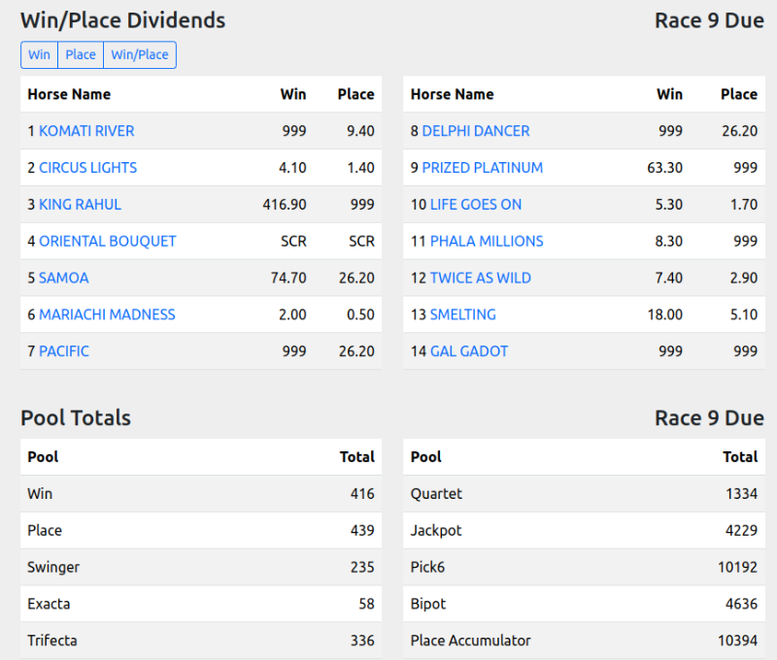777x660 pixels.
Task: Open the GAL GADOT horse link
Action: [x=469, y=352]
